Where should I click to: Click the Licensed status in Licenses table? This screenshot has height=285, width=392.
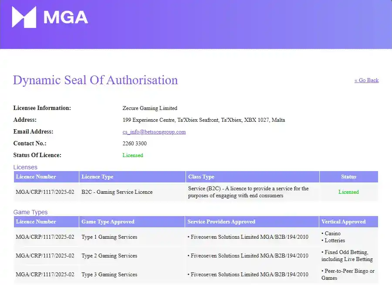(348, 192)
